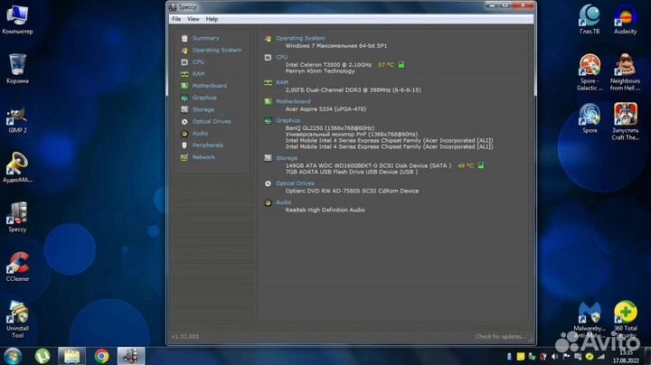651x365 pixels.
Task: Select the Intel Celeron T3500 text line
Action: pyautogui.click(x=328, y=65)
